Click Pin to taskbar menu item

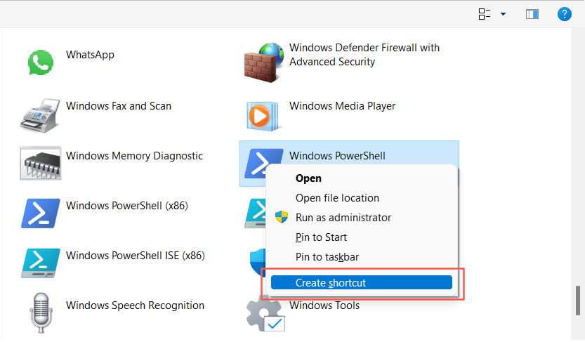[x=327, y=257]
